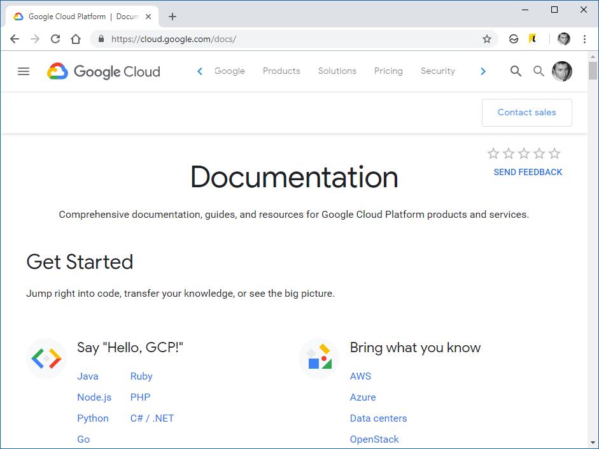Click the yellow extension icon in toolbar

pyautogui.click(x=533, y=39)
